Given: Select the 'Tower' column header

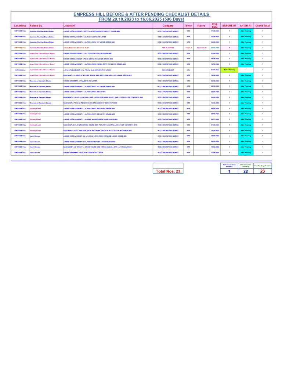Looking at the screenshot, I should coord(188,26).
